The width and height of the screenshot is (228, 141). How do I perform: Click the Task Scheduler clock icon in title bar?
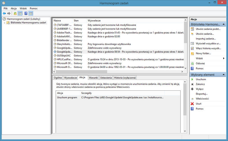tap(4, 3)
